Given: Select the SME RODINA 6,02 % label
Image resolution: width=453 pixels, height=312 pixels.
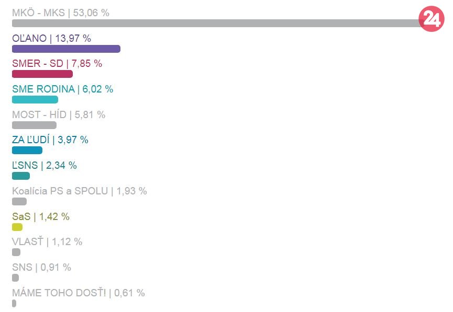Looking at the screenshot, I should click(x=62, y=89).
